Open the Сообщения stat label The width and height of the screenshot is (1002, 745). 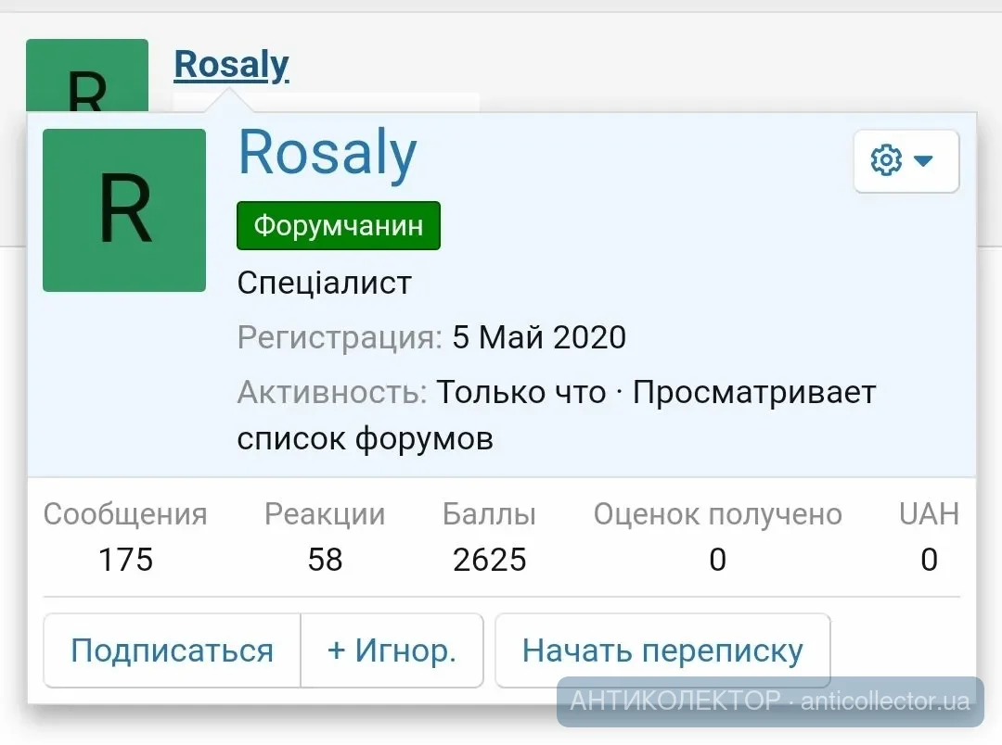click(x=125, y=514)
